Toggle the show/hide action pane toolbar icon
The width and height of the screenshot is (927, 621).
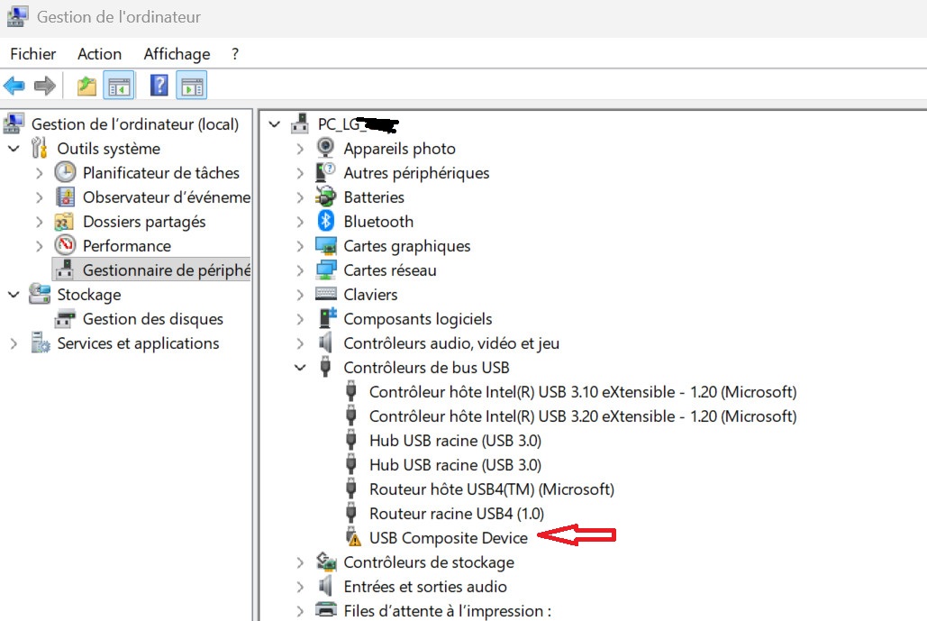point(192,87)
